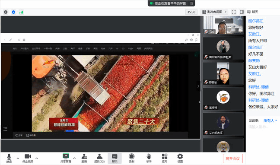Open the 聊天 chat toolbar item
Viewport: 280px width, 165px height.
point(115,158)
